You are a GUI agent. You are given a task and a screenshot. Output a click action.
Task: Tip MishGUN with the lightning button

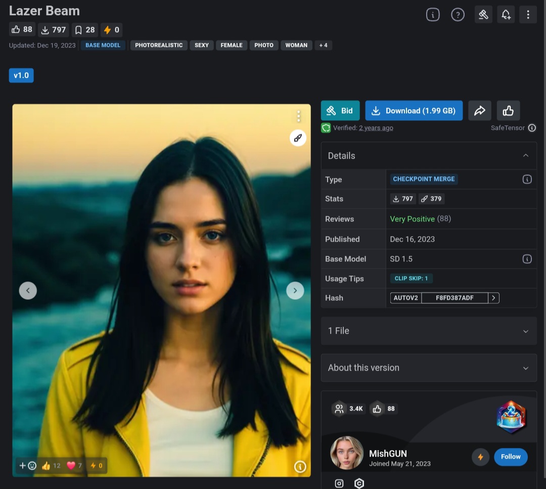point(481,457)
